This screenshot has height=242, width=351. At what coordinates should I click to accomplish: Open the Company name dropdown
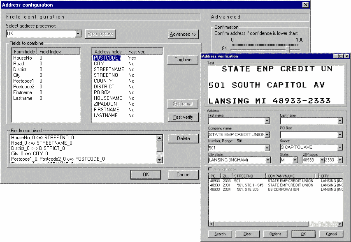pyautogui.click(x=267, y=135)
